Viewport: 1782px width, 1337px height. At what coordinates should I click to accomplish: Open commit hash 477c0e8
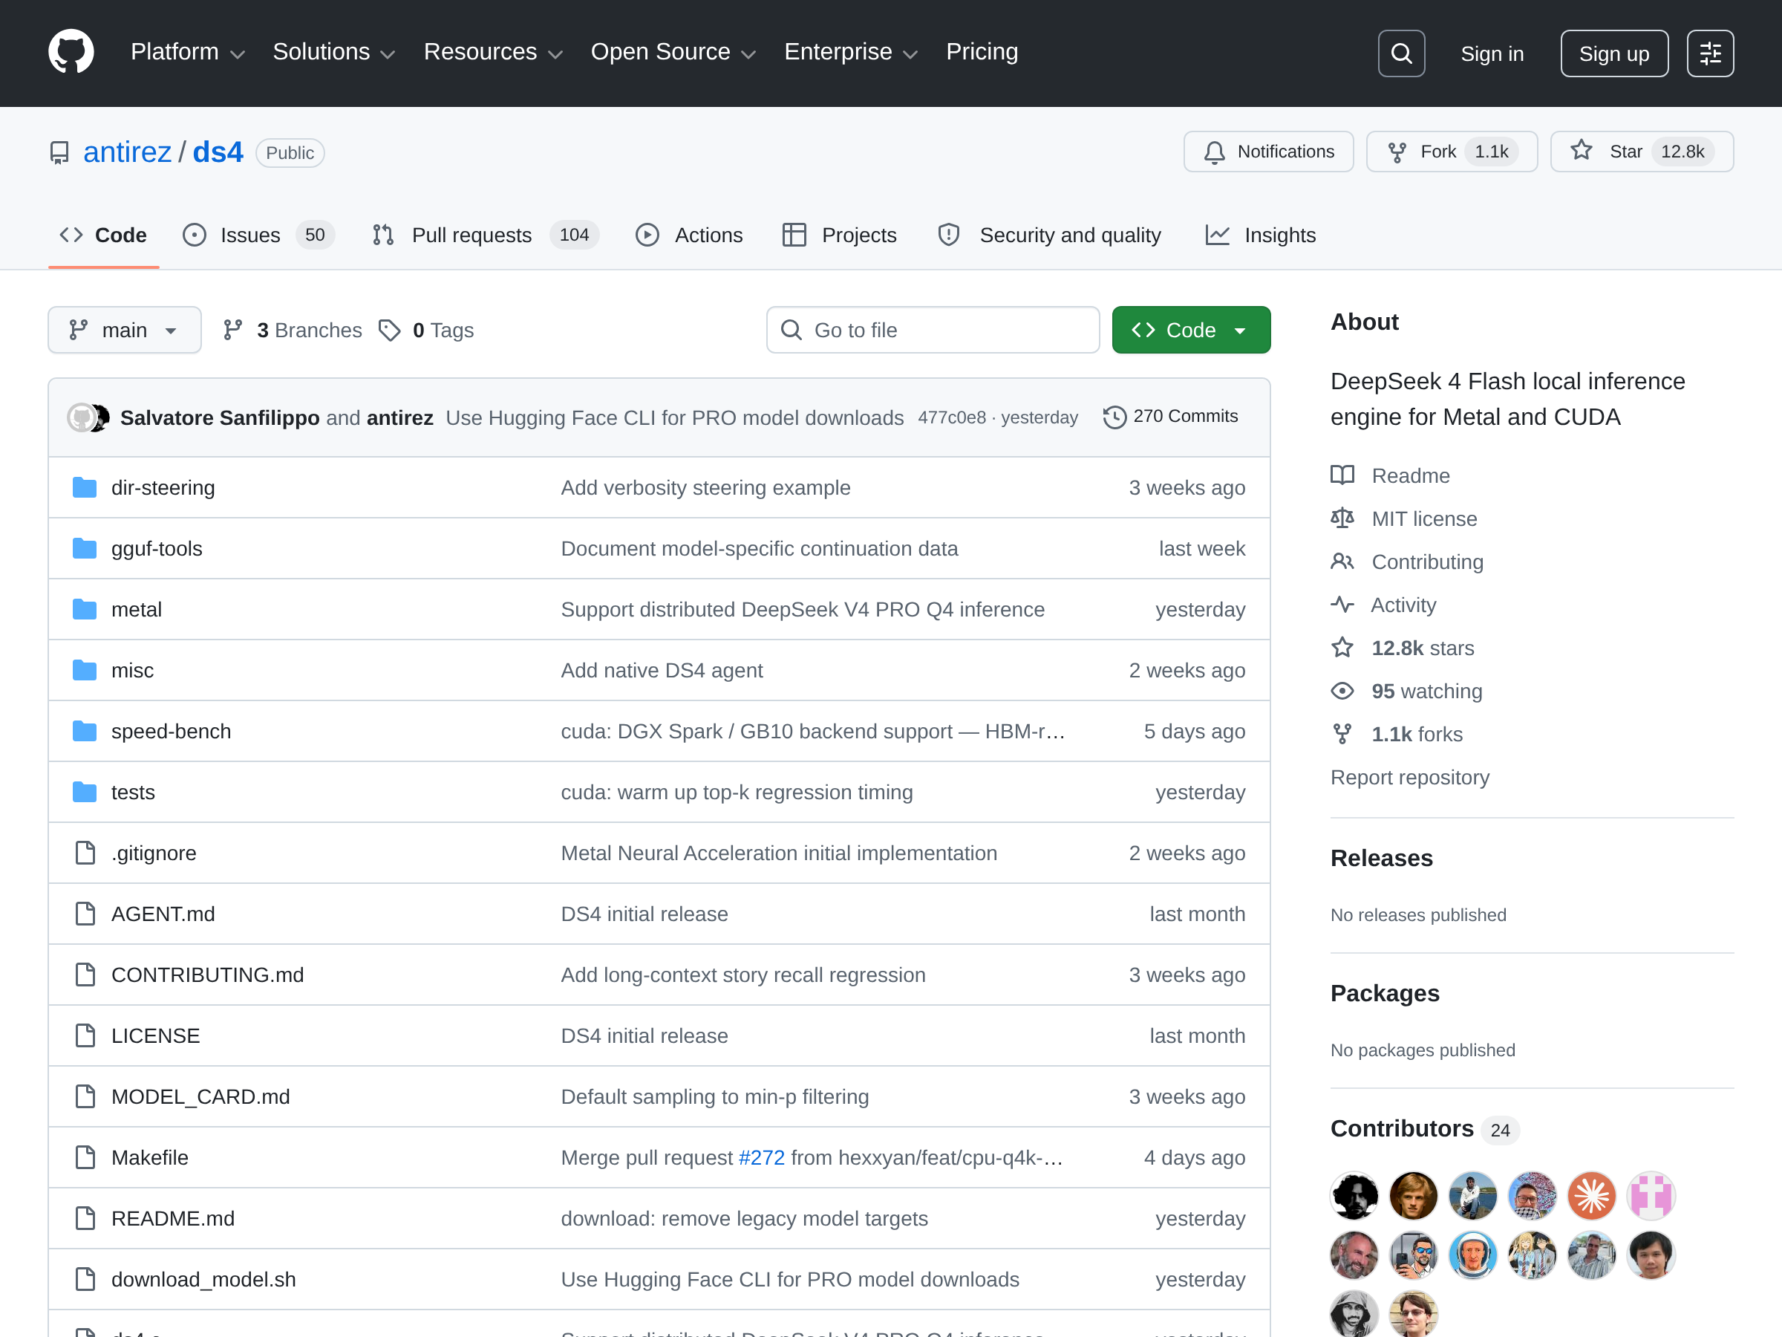(x=951, y=417)
